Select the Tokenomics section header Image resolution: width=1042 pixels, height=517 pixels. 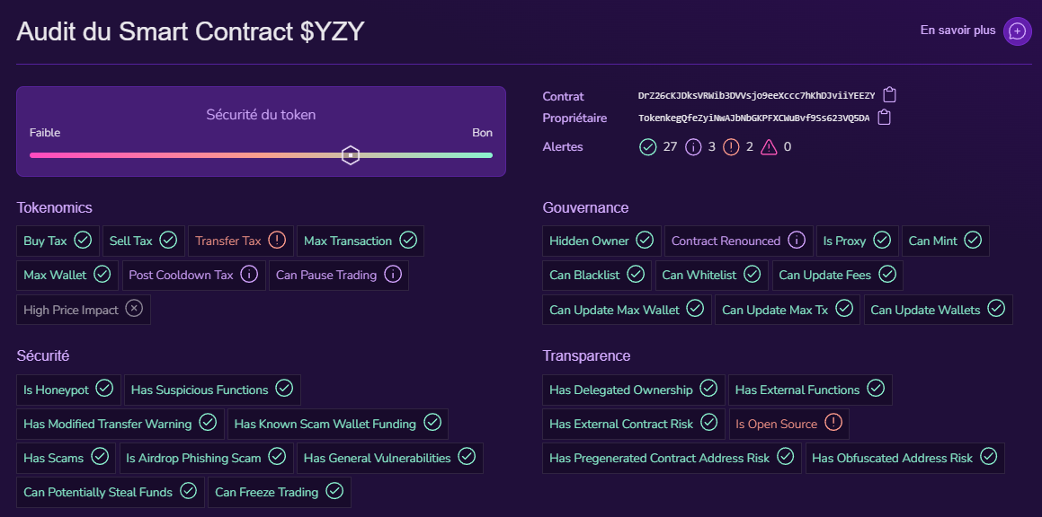(x=54, y=207)
